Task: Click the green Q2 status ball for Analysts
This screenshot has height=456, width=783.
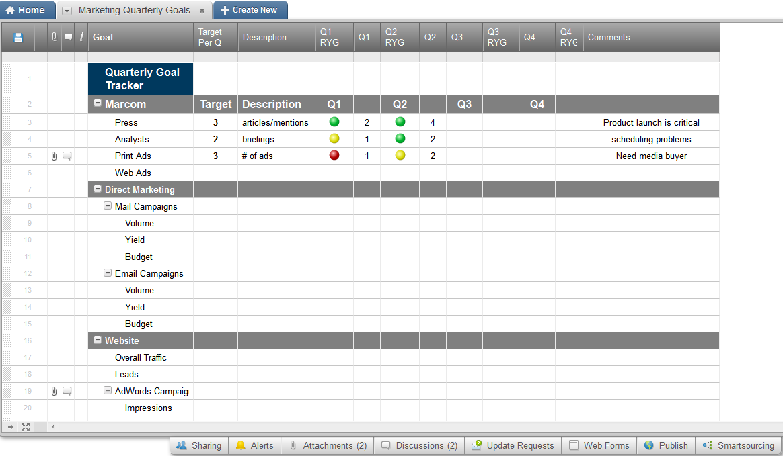Action: [x=400, y=138]
